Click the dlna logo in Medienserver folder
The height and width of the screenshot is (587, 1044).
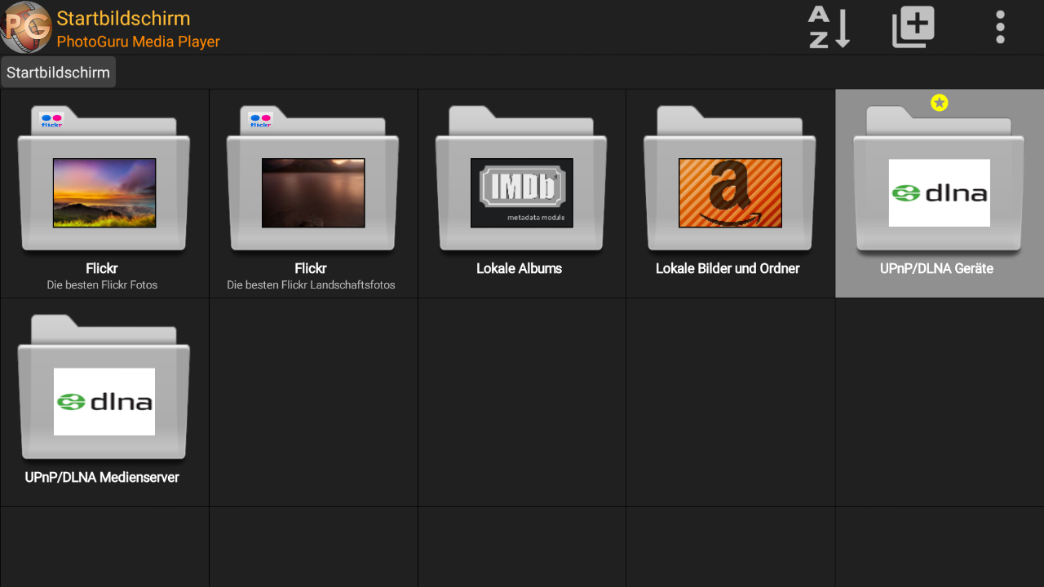point(104,402)
